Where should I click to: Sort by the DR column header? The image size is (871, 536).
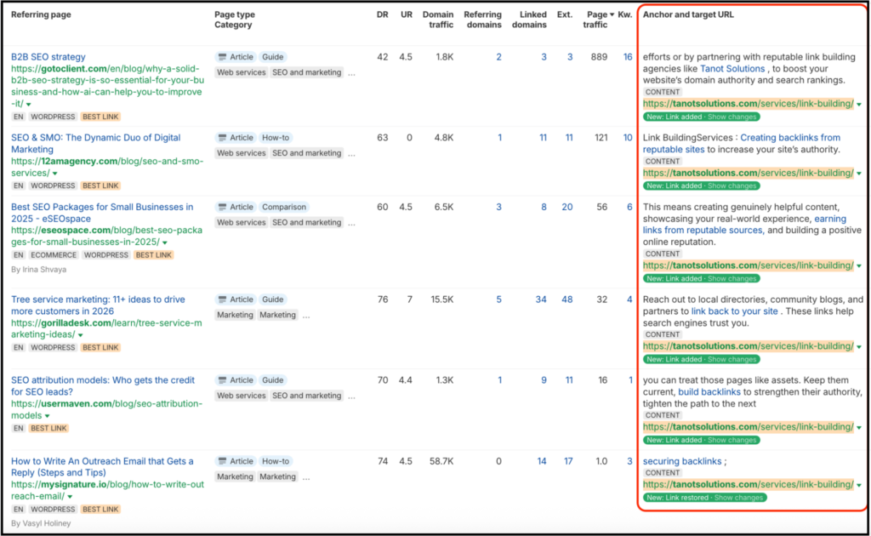coord(382,14)
